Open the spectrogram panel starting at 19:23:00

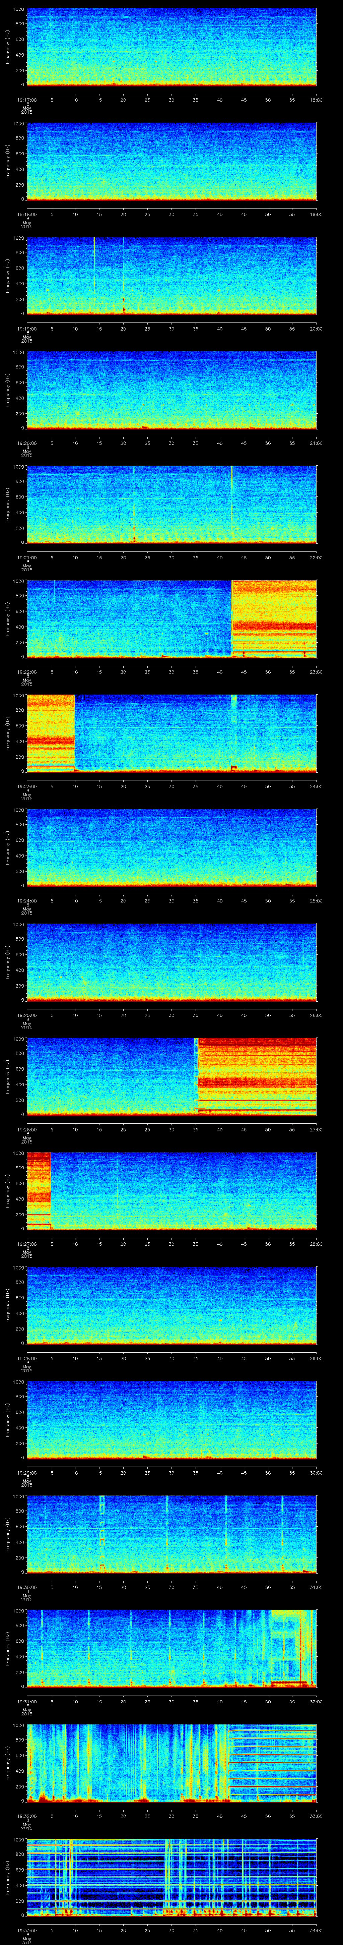coord(171,732)
